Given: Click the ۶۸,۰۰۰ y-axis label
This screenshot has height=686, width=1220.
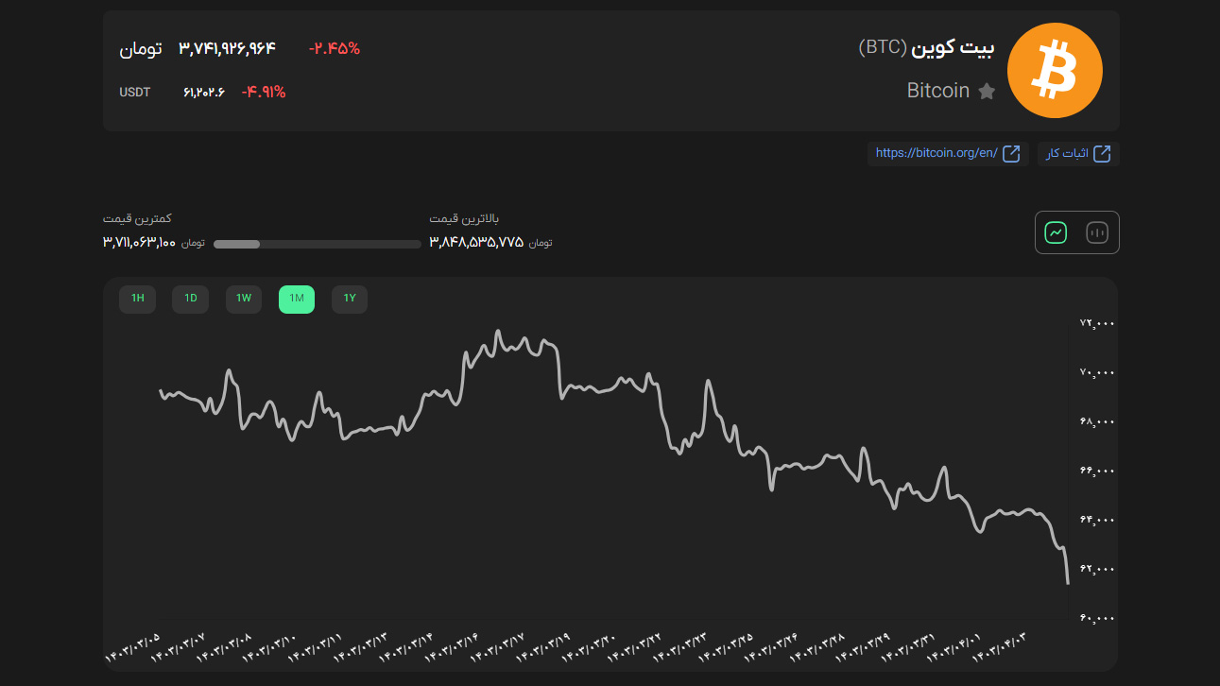Looking at the screenshot, I should (x=1097, y=421).
